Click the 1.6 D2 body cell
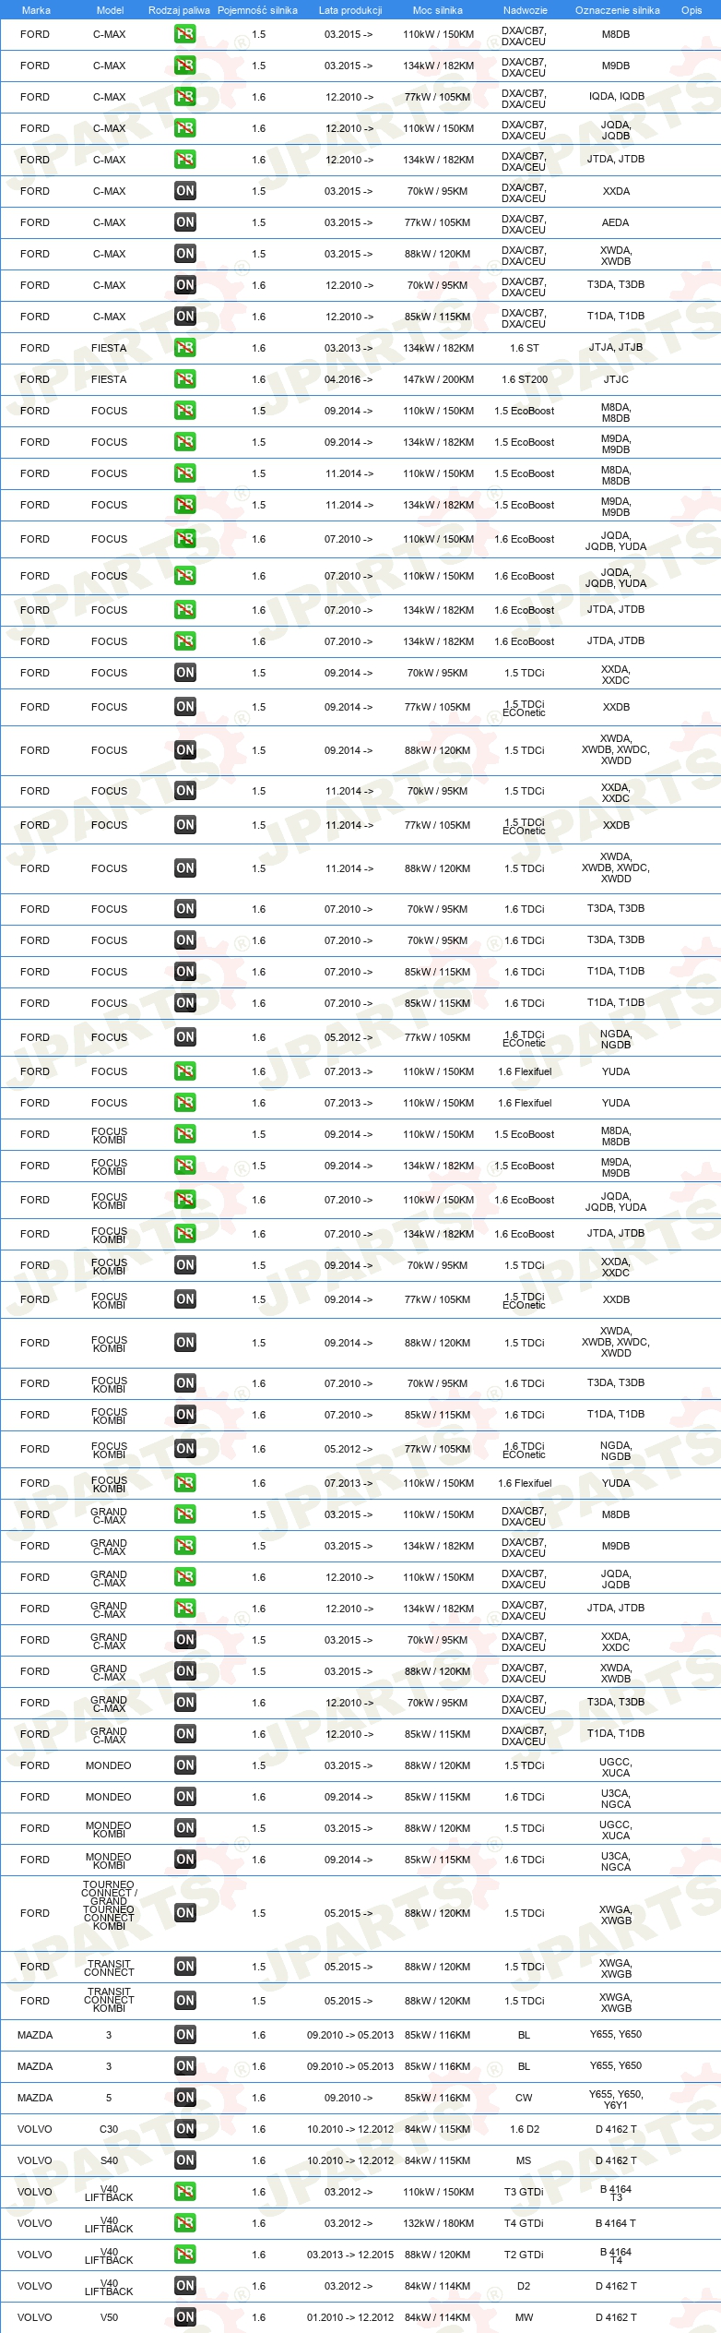The image size is (721, 2333). [525, 2129]
